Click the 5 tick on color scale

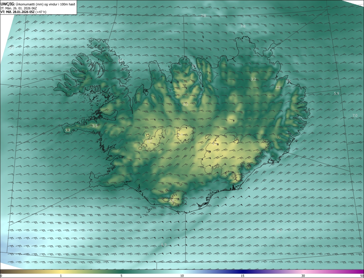(121, 276)
